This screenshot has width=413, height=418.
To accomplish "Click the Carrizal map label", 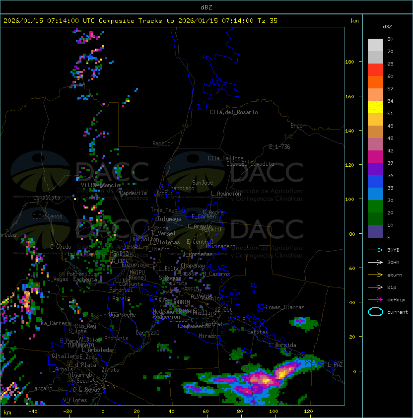I will click(x=147, y=333).
